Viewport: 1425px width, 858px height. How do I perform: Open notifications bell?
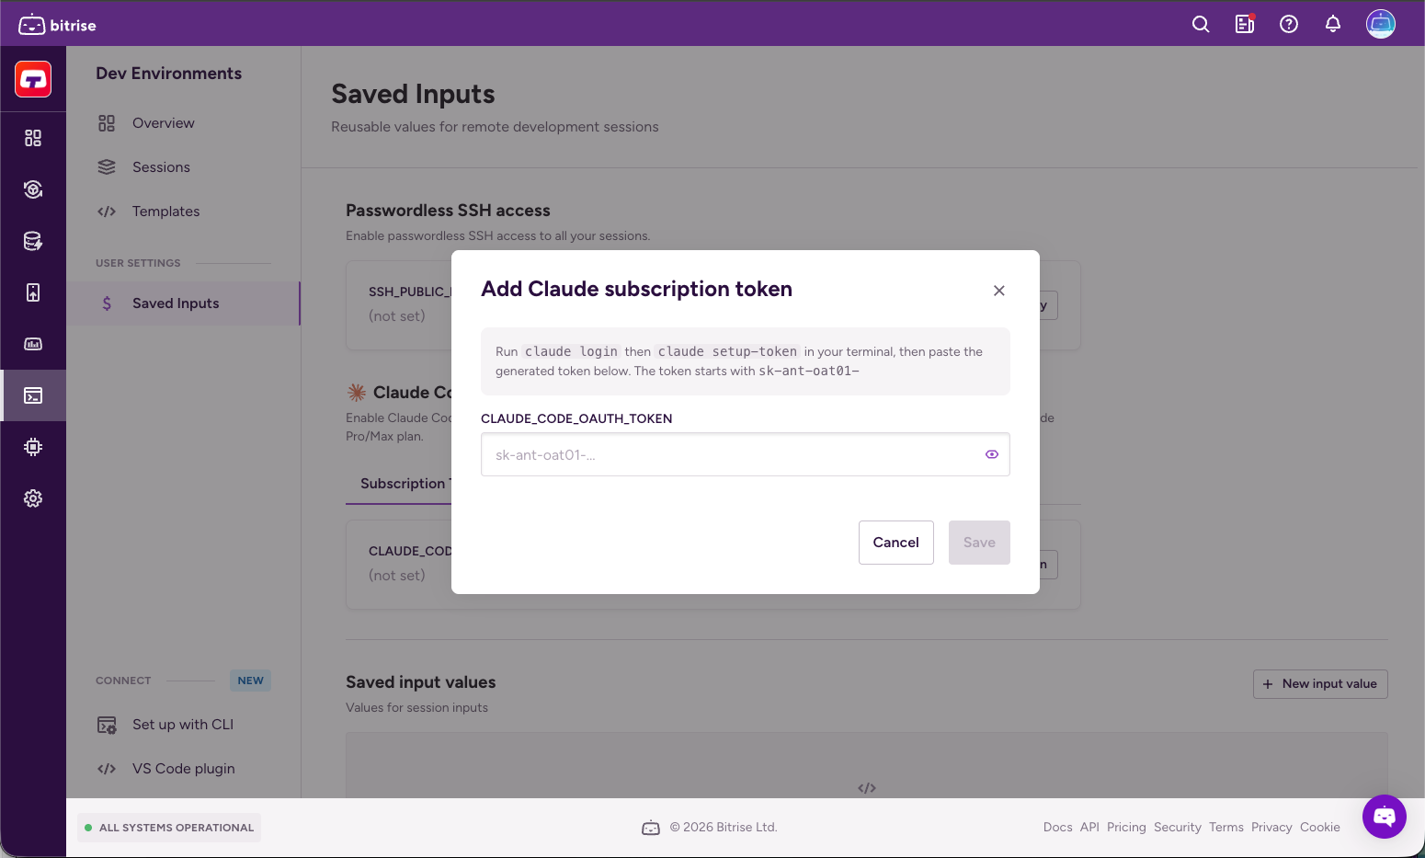(1333, 25)
